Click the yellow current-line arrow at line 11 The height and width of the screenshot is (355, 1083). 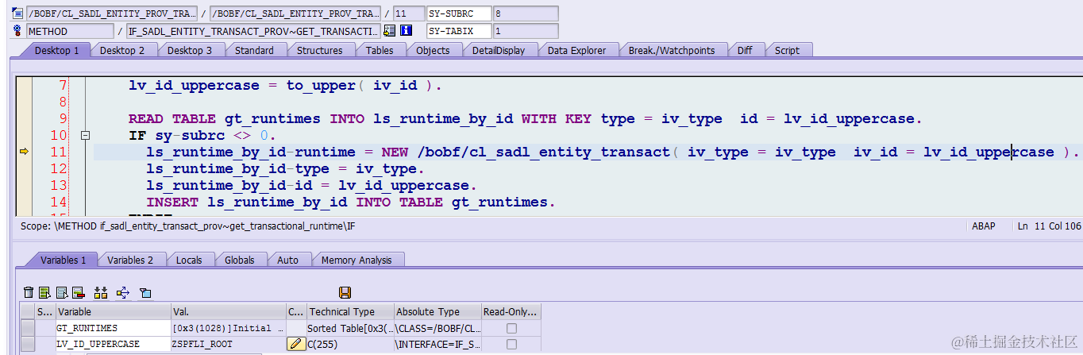24,152
